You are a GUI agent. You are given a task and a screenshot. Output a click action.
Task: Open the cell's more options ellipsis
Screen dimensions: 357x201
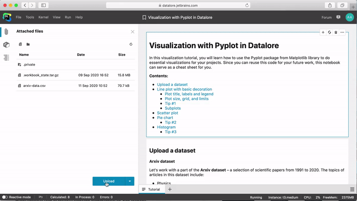342,32
